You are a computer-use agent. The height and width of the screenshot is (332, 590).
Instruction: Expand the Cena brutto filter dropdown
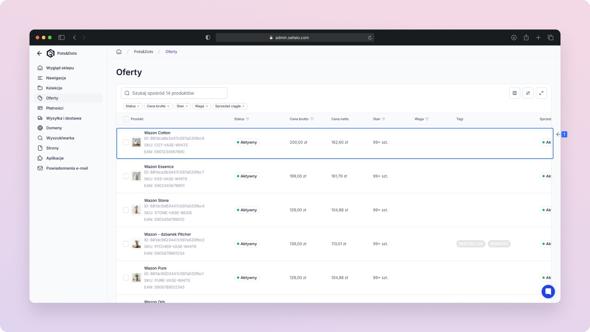(158, 106)
